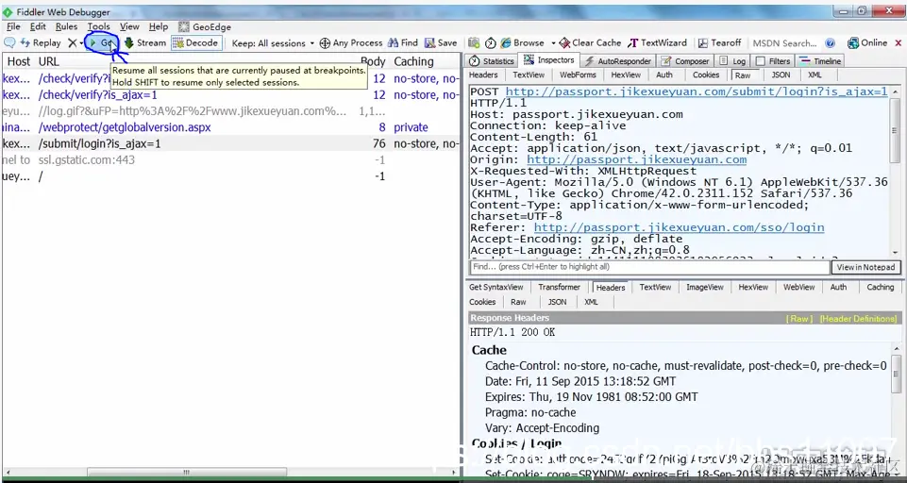Image resolution: width=907 pixels, height=483 pixels.
Task: Switch to the Timeline tab
Action: point(820,60)
